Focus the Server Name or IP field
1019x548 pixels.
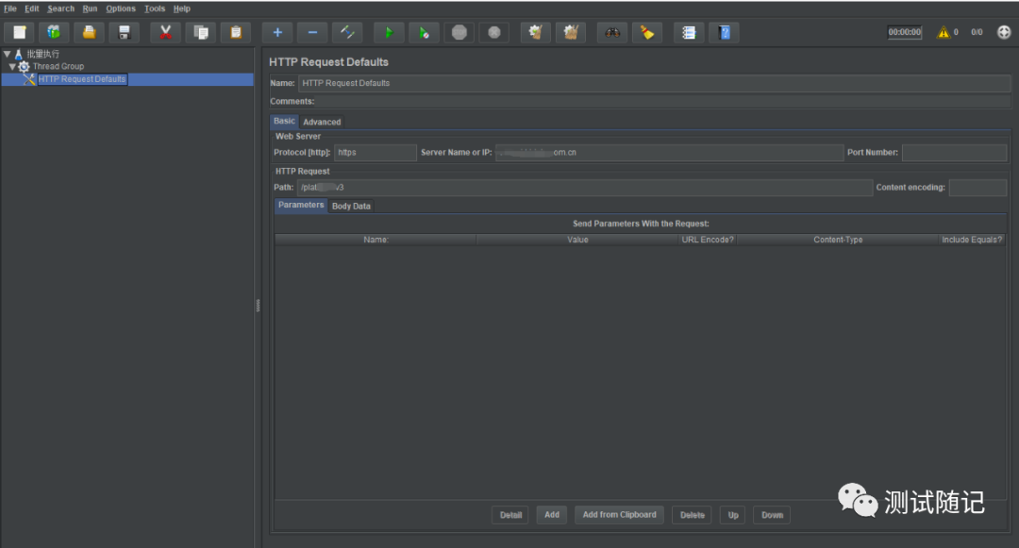pyautogui.click(x=669, y=153)
